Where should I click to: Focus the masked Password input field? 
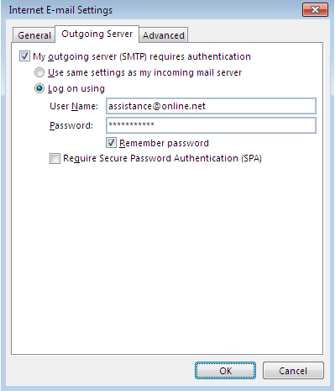click(211, 125)
